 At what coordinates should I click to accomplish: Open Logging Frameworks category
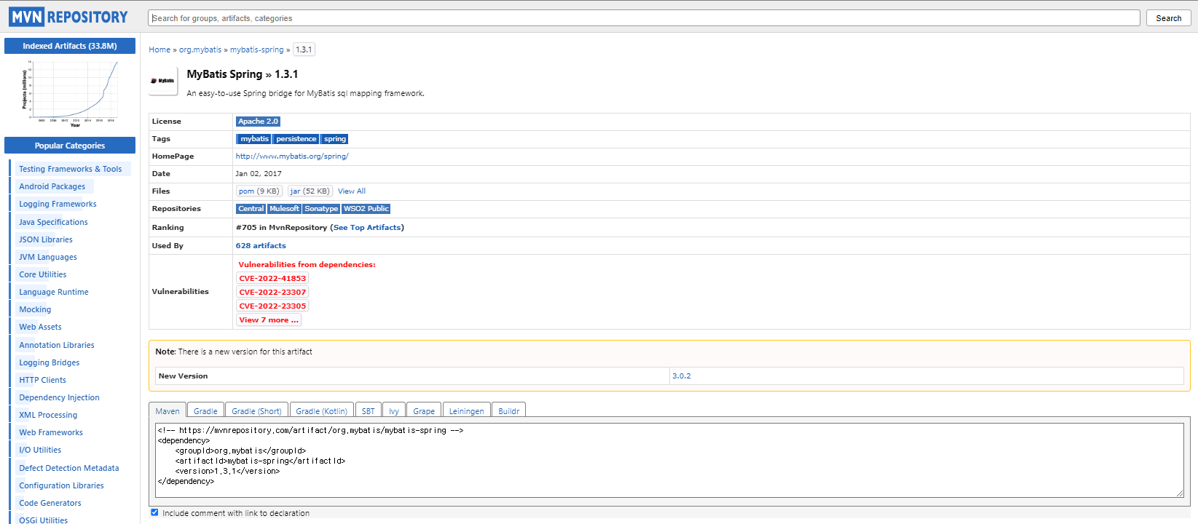pos(58,204)
